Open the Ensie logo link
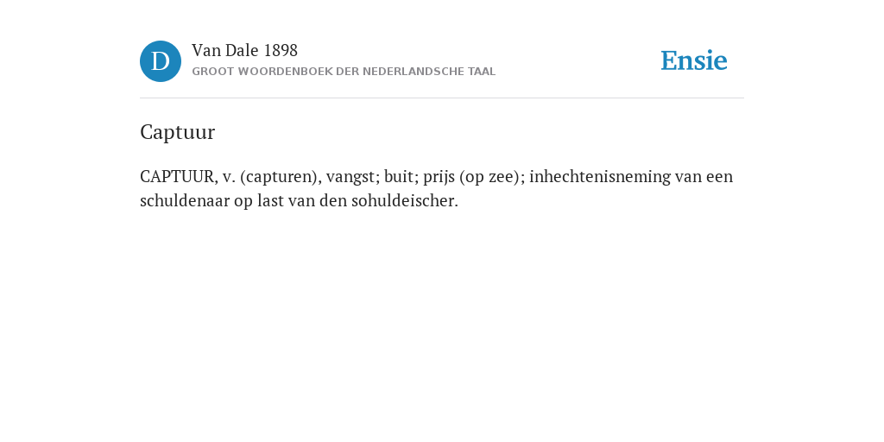This screenshot has height=442, width=884. (x=694, y=60)
